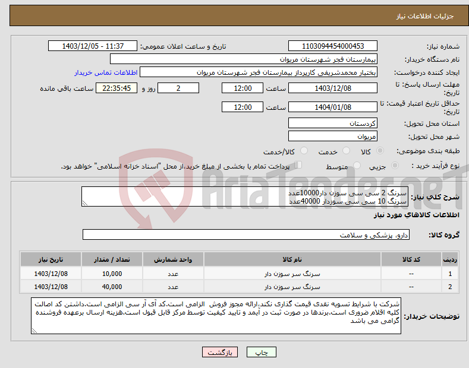Click the گروه کالا field دارو، پزشکی و سلامت

click(246, 235)
